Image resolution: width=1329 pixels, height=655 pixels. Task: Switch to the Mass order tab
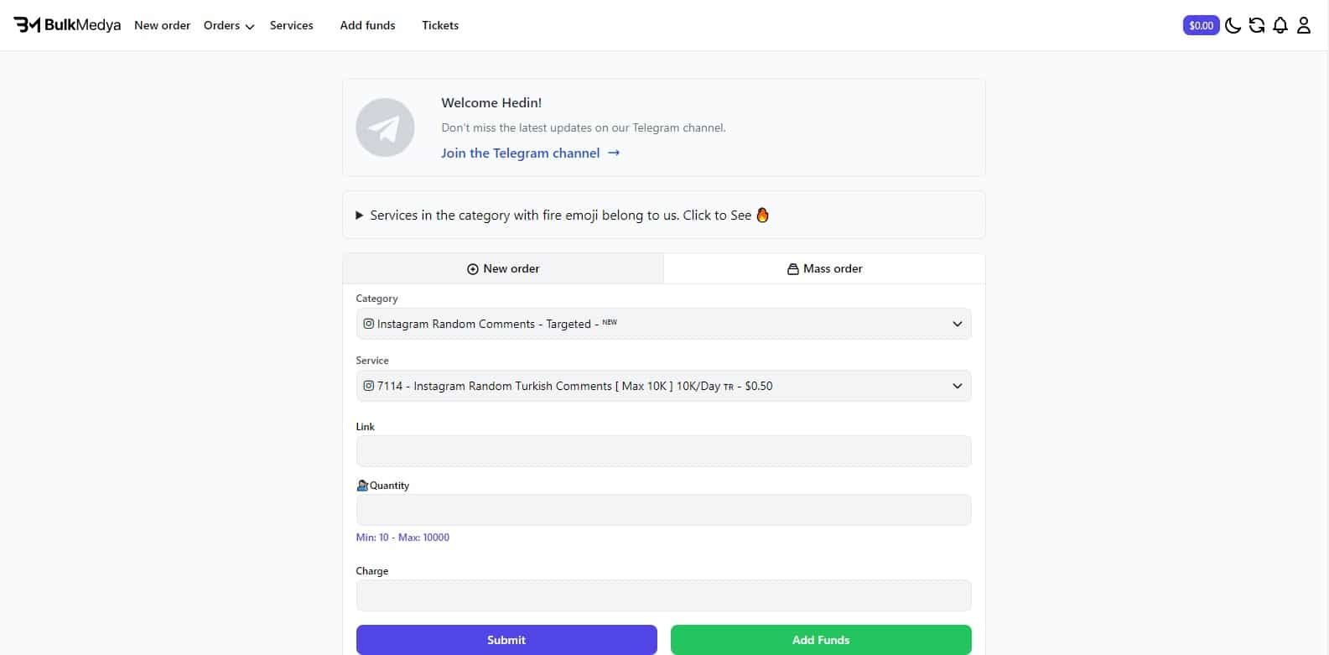point(824,268)
